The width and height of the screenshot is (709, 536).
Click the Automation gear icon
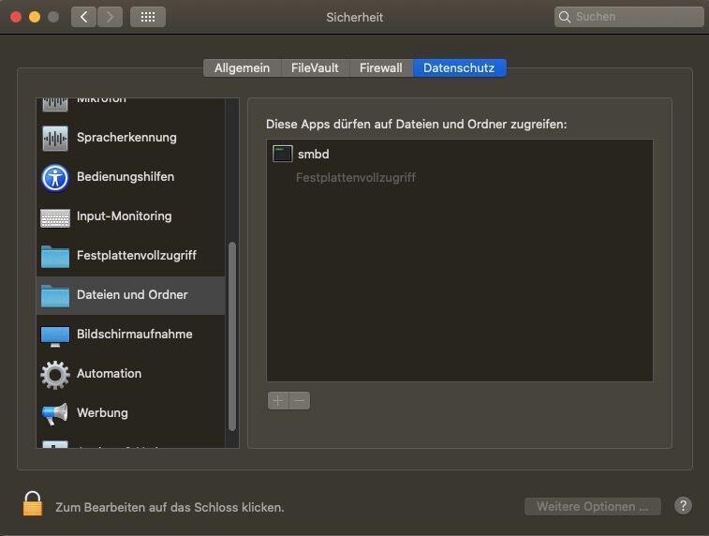(55, 375)
